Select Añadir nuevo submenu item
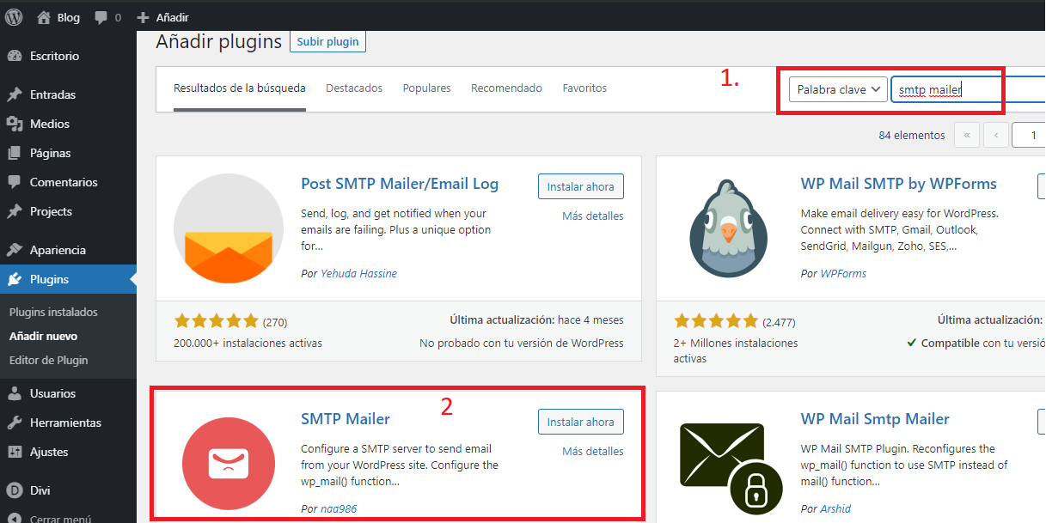The height and width of the screenshot is (523, 1046). pos(43,336)
